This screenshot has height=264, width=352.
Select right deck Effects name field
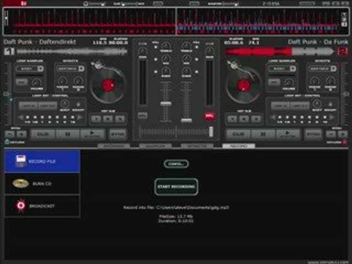pyautogui.click(x=320, y=69)
